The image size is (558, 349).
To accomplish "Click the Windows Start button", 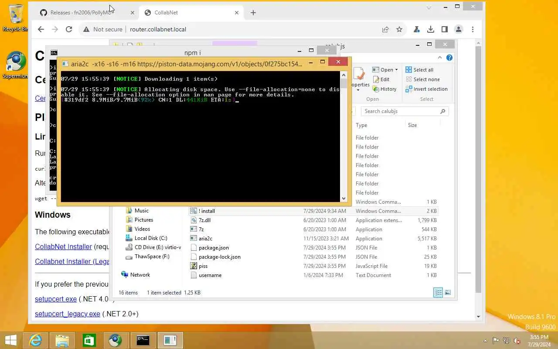I will click(x=10, y=340).
